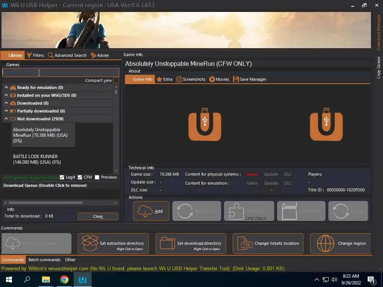
Task: Click the Set download directory folder icon
Action: [167, 243]
